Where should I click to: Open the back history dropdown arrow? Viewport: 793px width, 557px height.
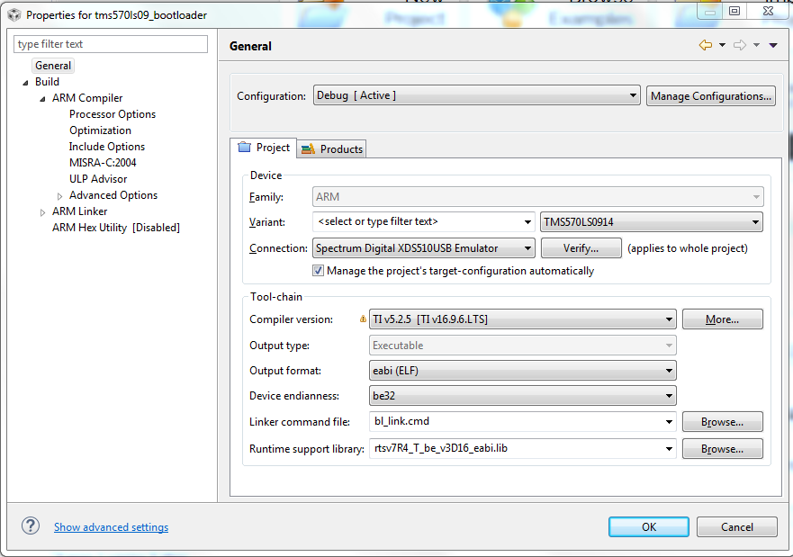click(722, 46)
